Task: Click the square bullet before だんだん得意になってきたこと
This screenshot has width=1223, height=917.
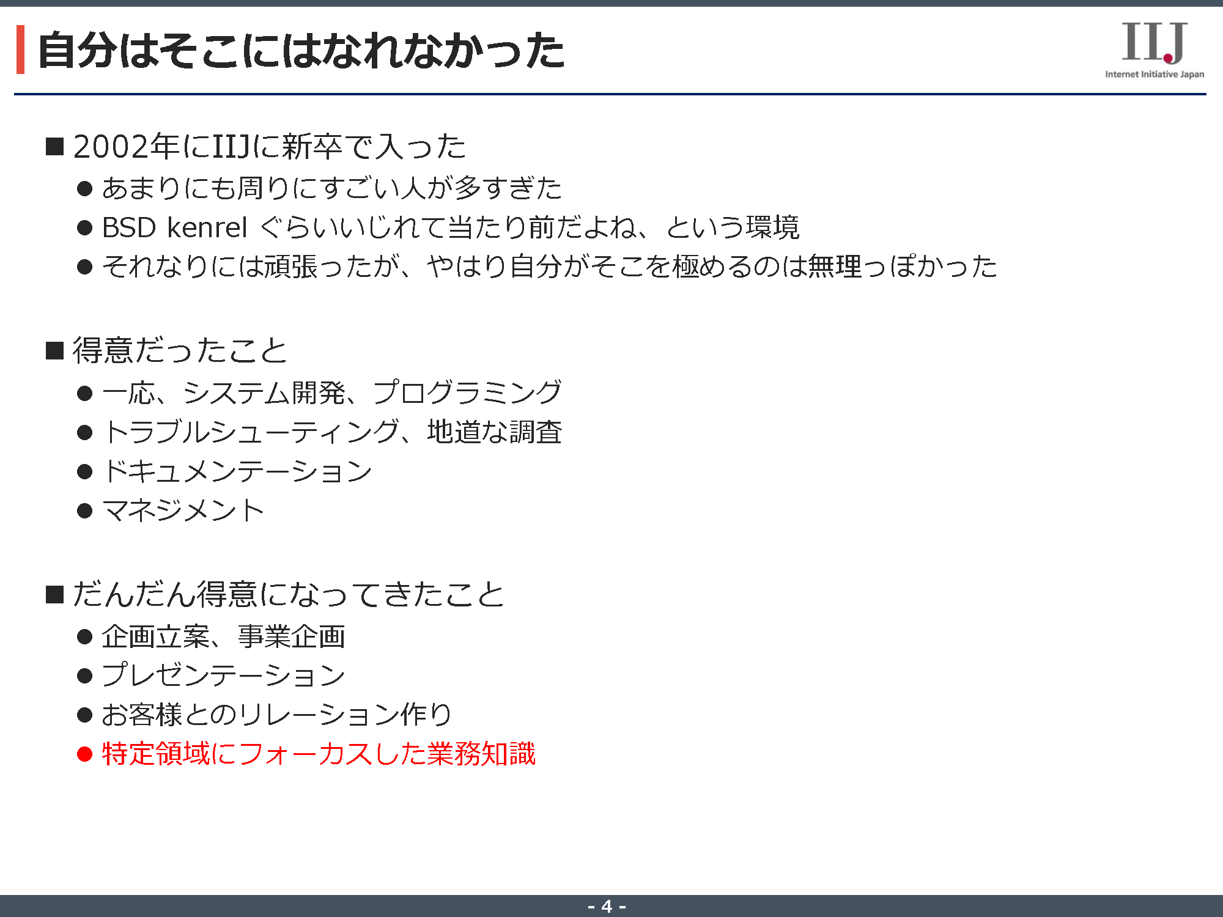Action: (55, 594)
